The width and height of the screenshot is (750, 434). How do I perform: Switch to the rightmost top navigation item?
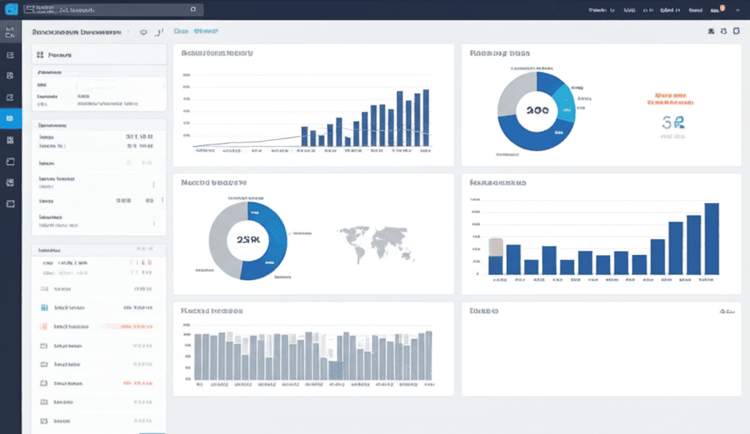[x=738, y=10]
